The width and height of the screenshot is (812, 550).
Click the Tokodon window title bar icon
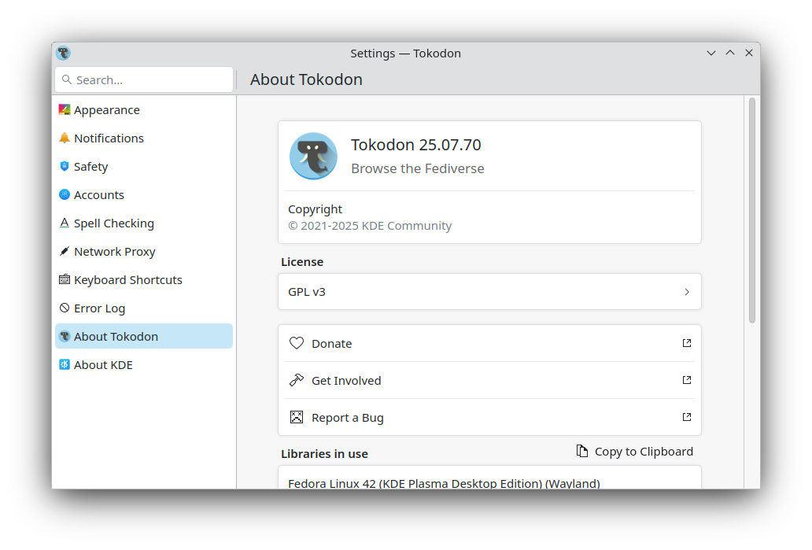[64, 53]
